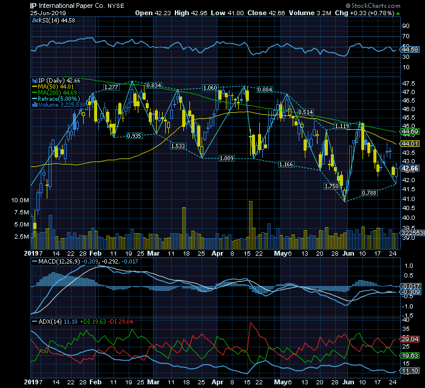Viewport: 425px width, 388px height.
Task: Click the 0.788 retracement ratio label
Action: [369, 192]
